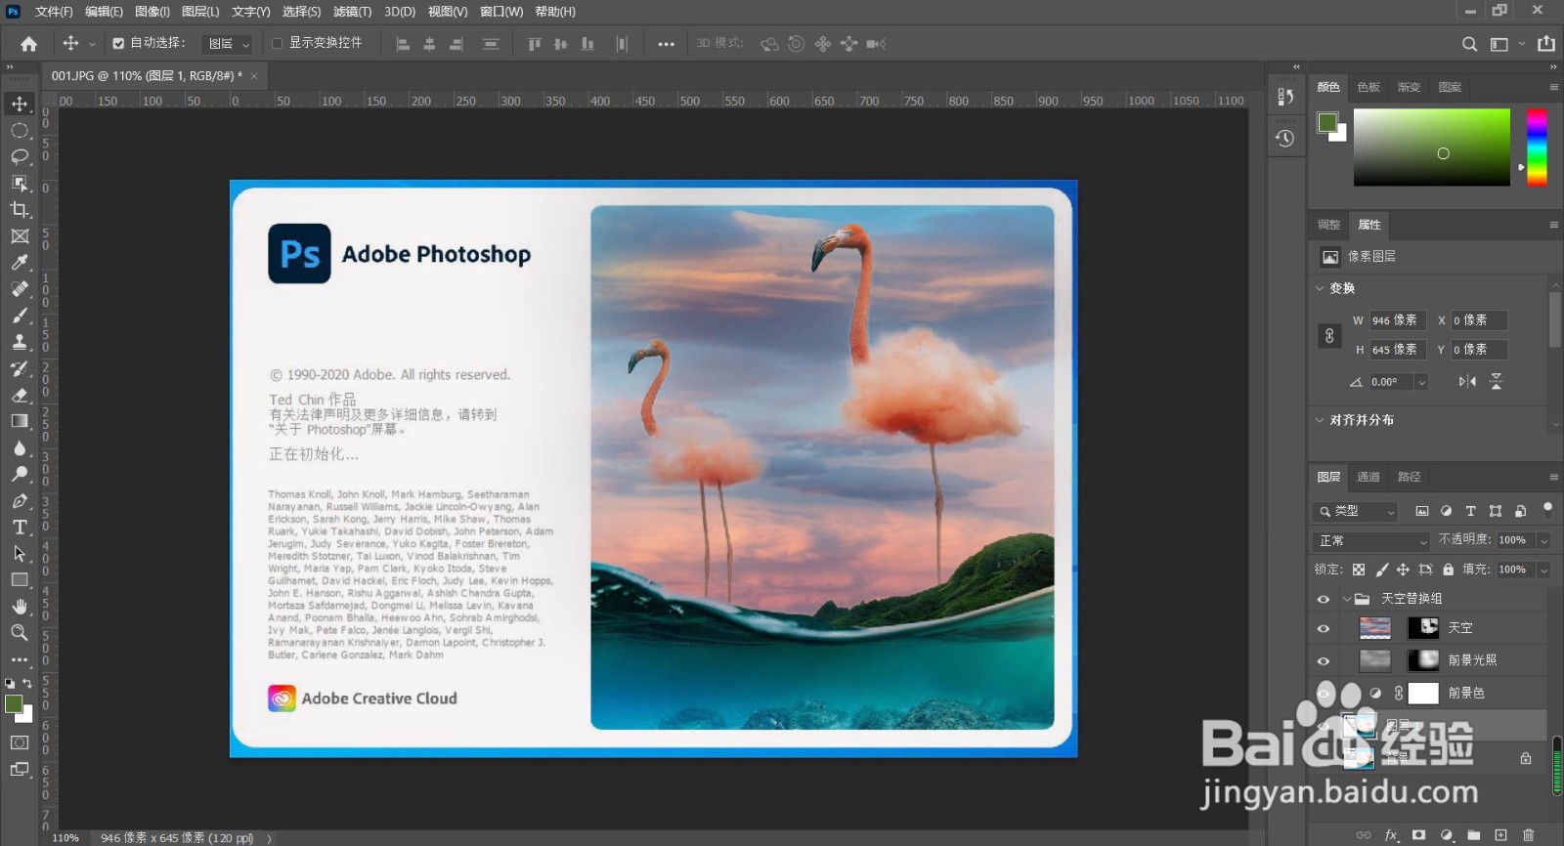Select the Pen tool

pos(20,500)
